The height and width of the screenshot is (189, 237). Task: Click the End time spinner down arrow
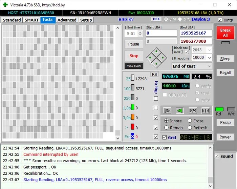pos(140,35)
